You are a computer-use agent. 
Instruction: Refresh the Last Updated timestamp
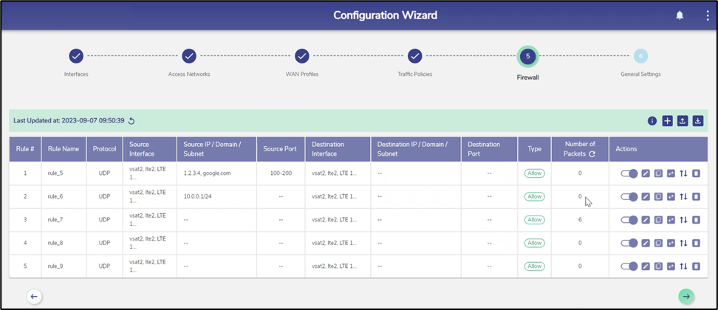(131, 121)
